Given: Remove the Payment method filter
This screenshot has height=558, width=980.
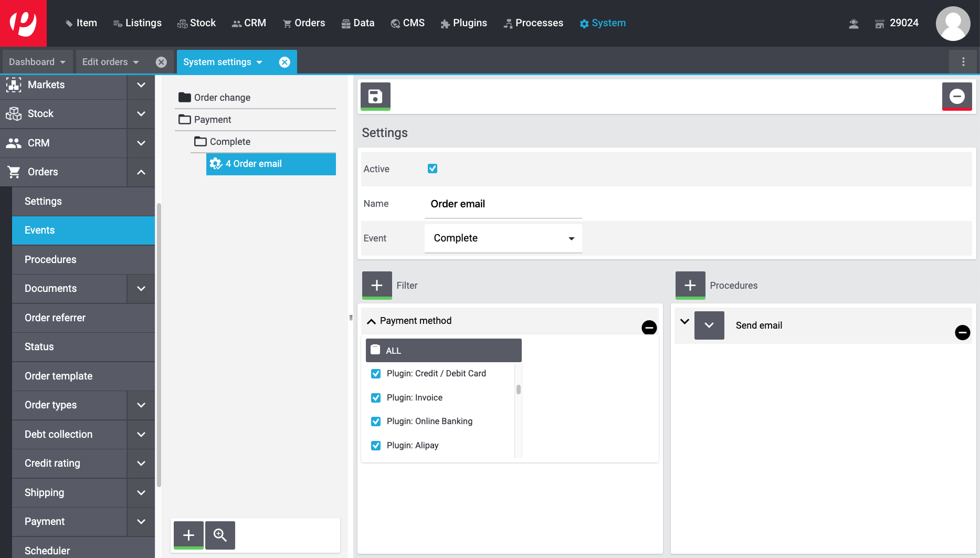Looking at the screenshot, I should [x=649, y=328].
